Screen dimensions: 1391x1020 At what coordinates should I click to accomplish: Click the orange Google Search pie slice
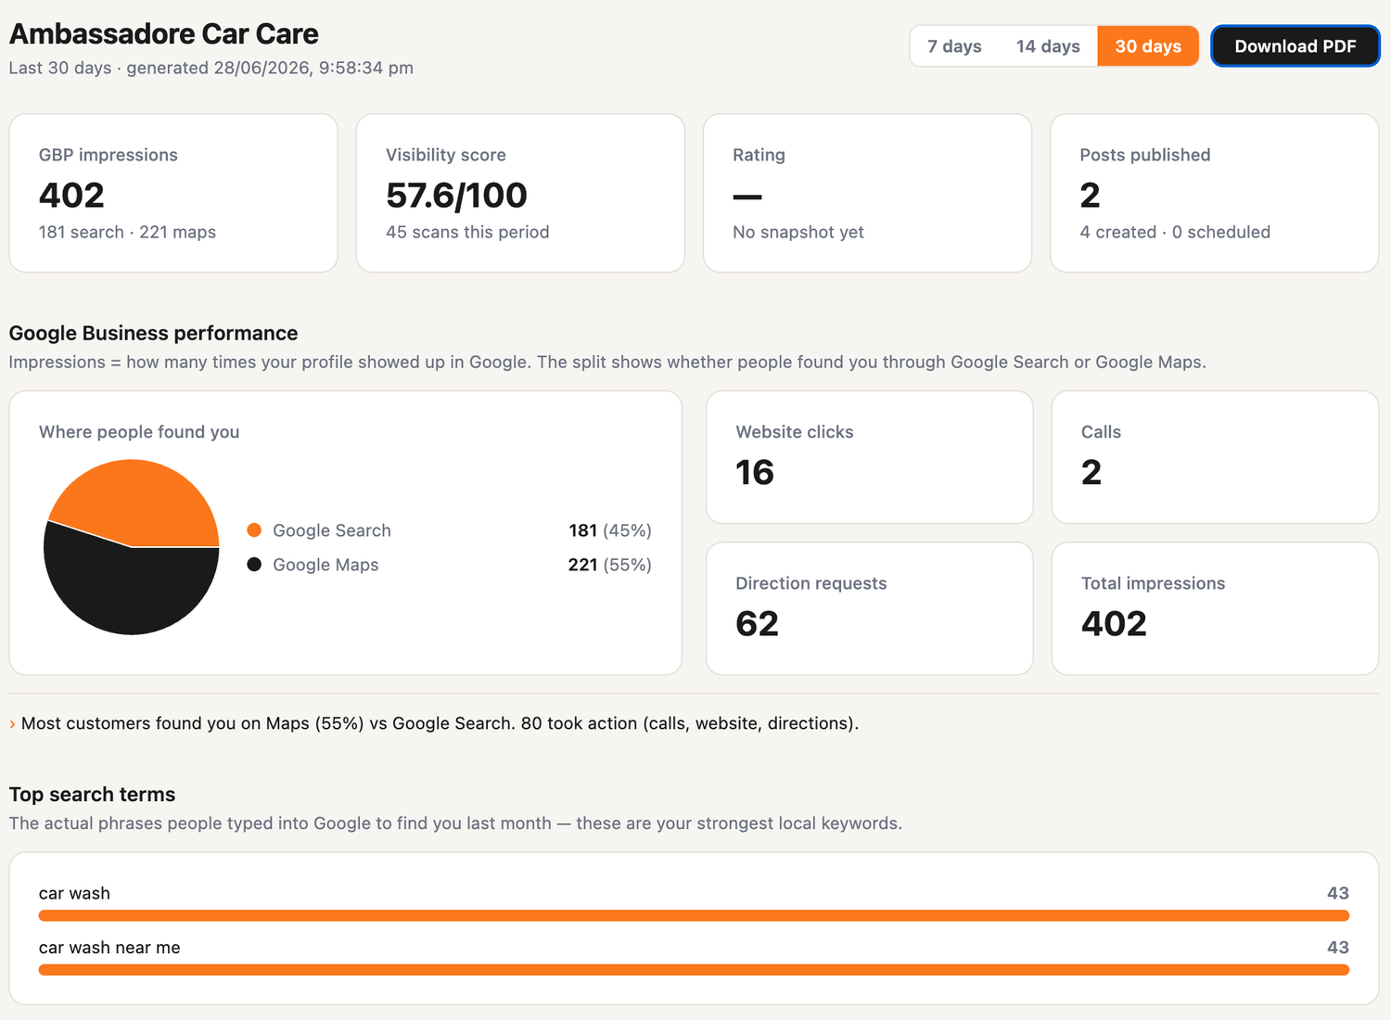coord(139,501)
